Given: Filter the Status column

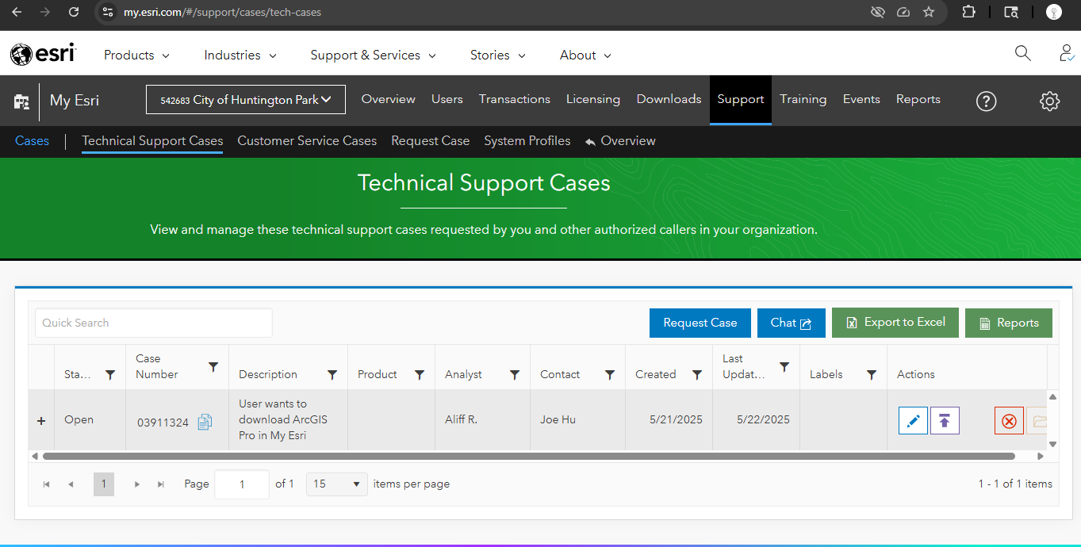Looking at the screenshot, I should pyautogui.click(x=110, y=375).
